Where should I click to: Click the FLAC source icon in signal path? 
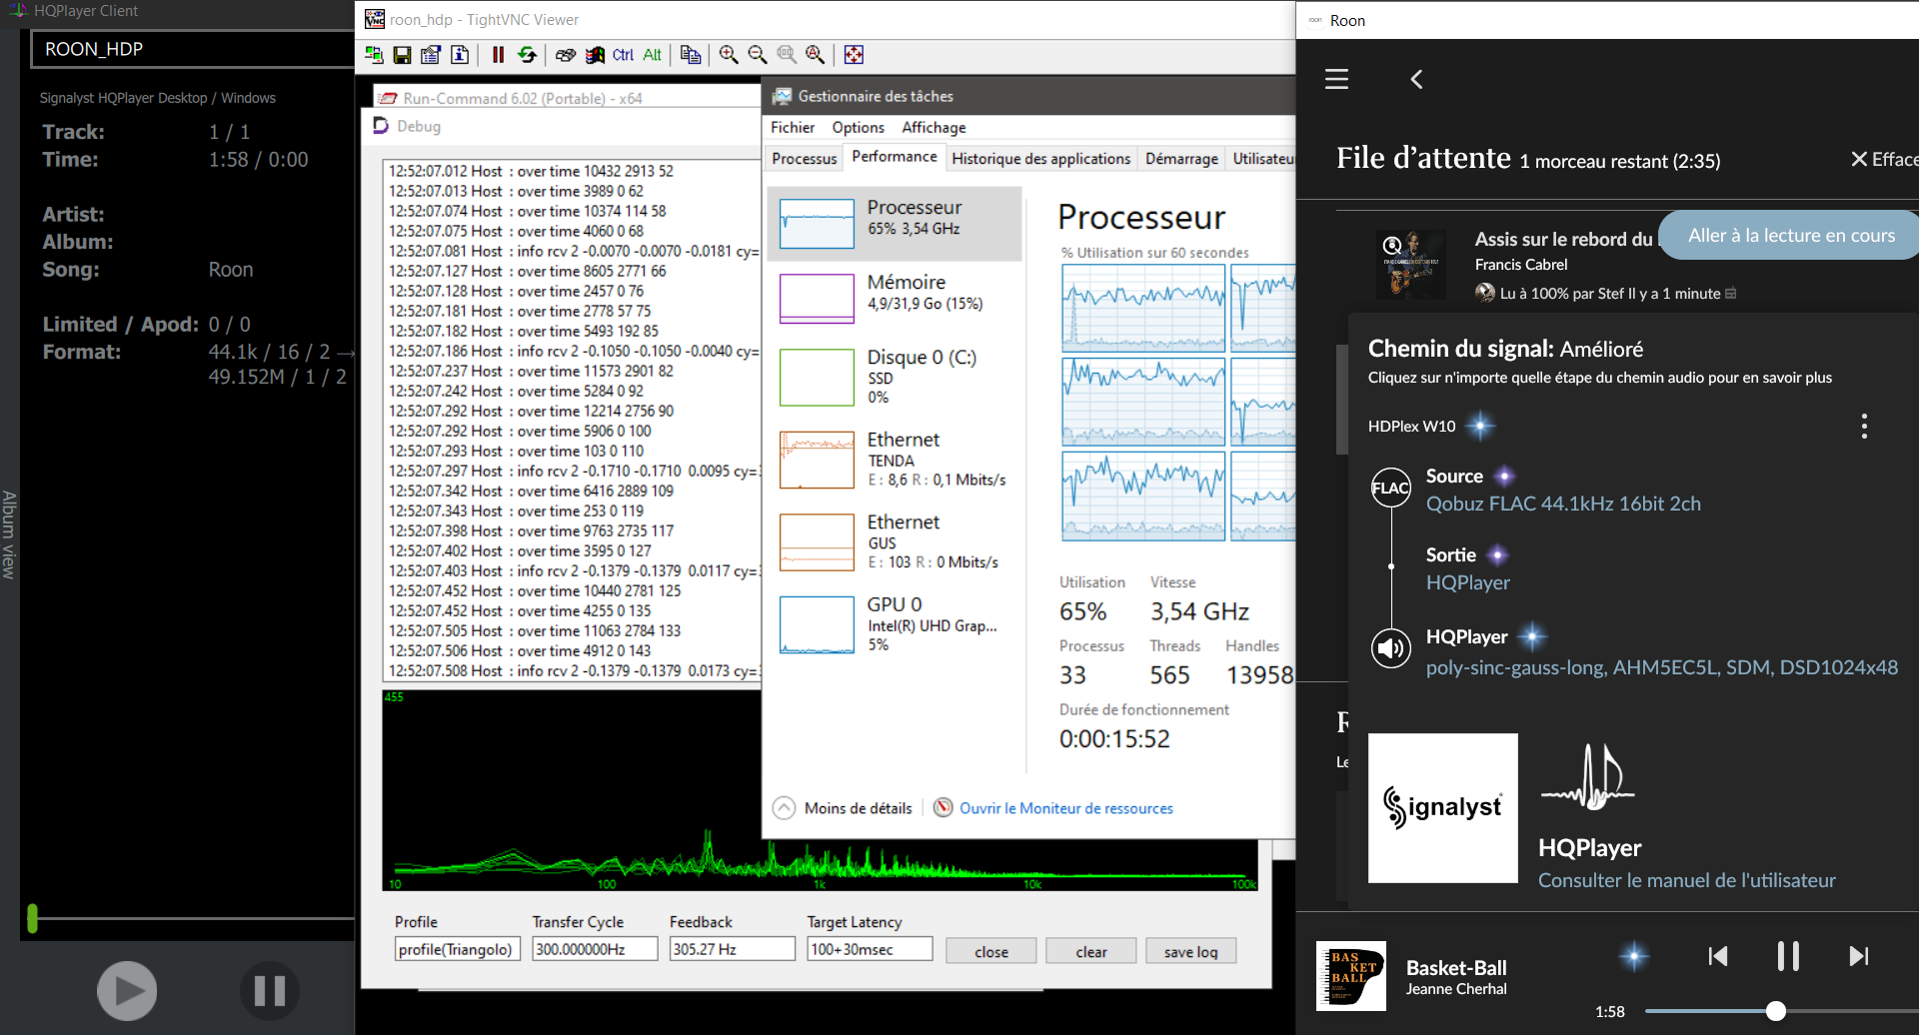click(1390, 488)
